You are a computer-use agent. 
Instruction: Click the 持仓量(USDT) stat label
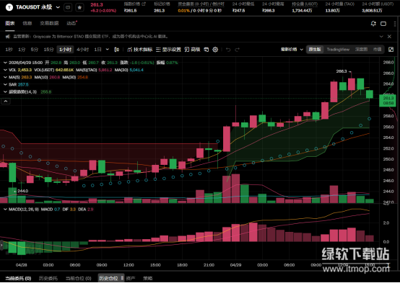point(305,4)
